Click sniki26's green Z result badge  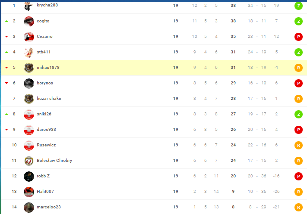click(298, 114)
